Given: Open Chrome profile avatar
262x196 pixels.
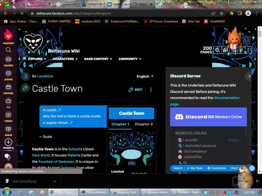Looking at the screenshot, I should click(248, 13).
